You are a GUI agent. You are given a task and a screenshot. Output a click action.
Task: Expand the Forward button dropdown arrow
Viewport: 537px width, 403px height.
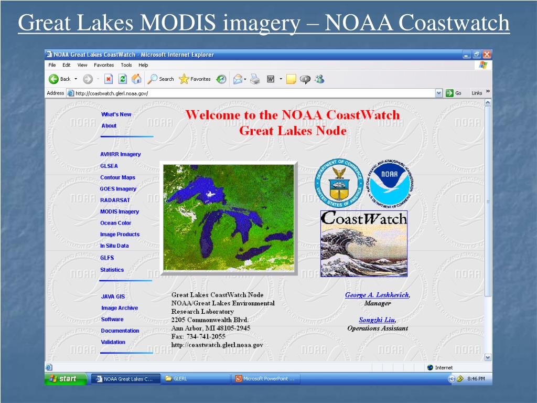98,79
